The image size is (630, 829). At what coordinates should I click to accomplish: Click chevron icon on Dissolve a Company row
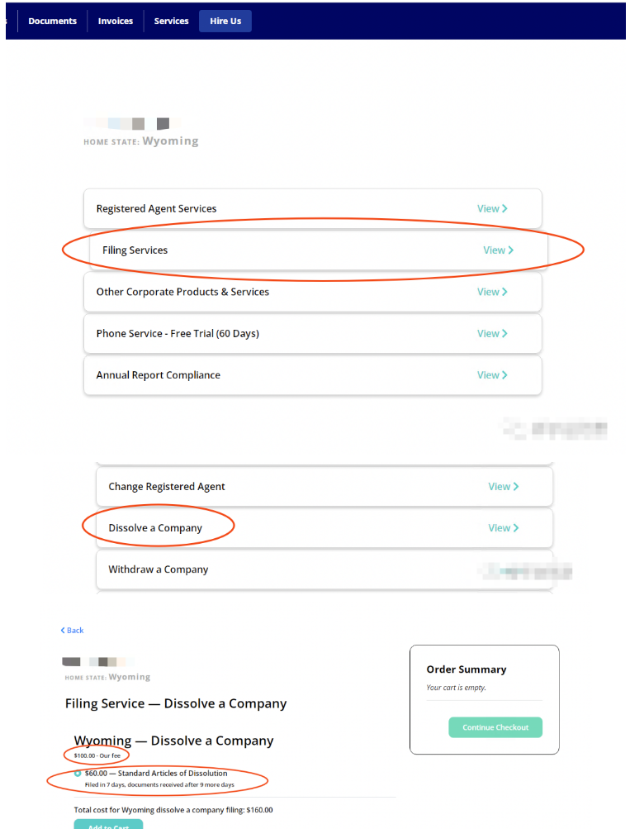(516, 528)
